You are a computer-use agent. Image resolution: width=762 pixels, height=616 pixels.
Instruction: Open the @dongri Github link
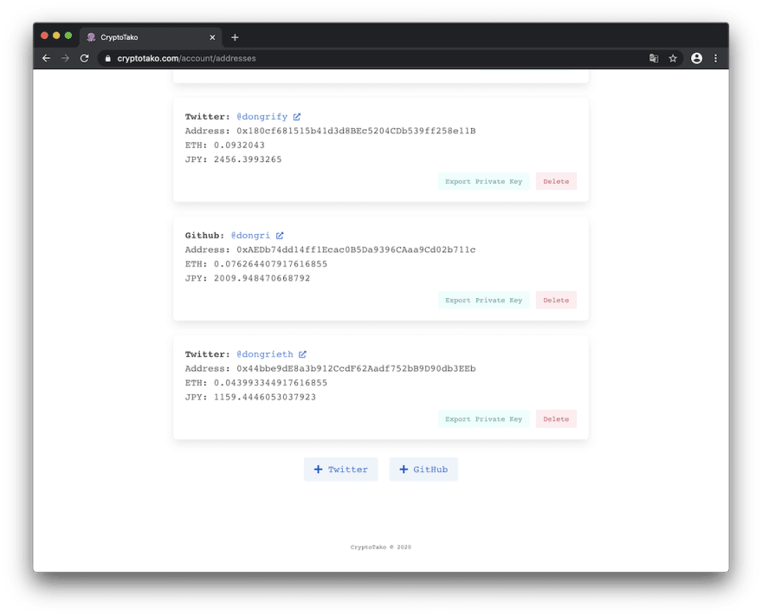250,236
